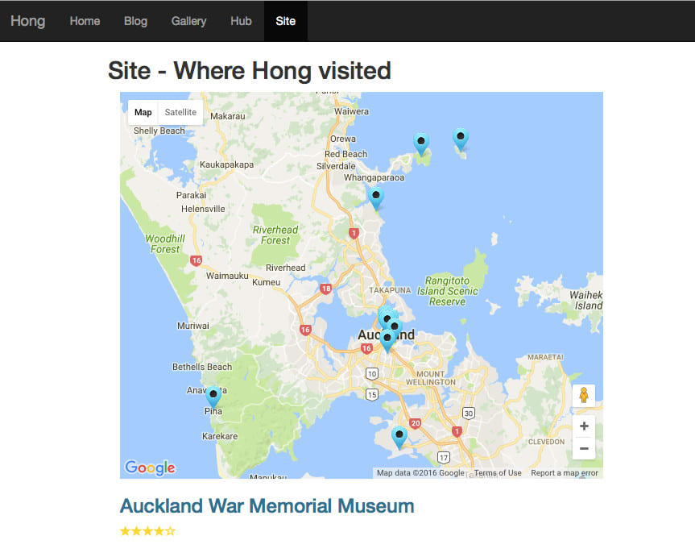Click the marker near Whangaparaoa coast

point(375,197)
